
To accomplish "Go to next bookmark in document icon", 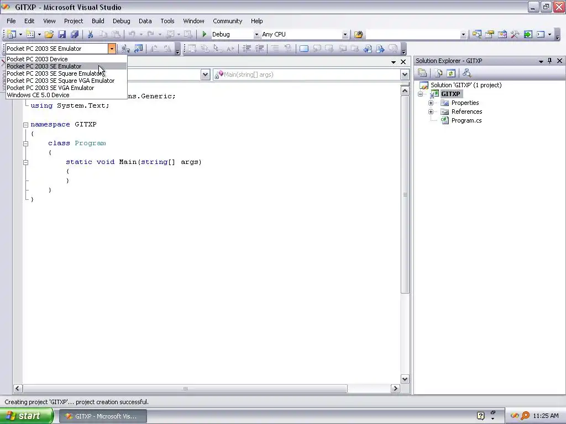I will (380, 49).
